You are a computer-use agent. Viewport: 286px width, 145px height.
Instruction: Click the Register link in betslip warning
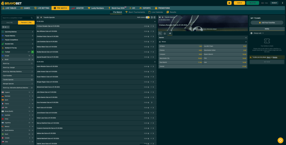pyautogui.click(x=275, y=57)
